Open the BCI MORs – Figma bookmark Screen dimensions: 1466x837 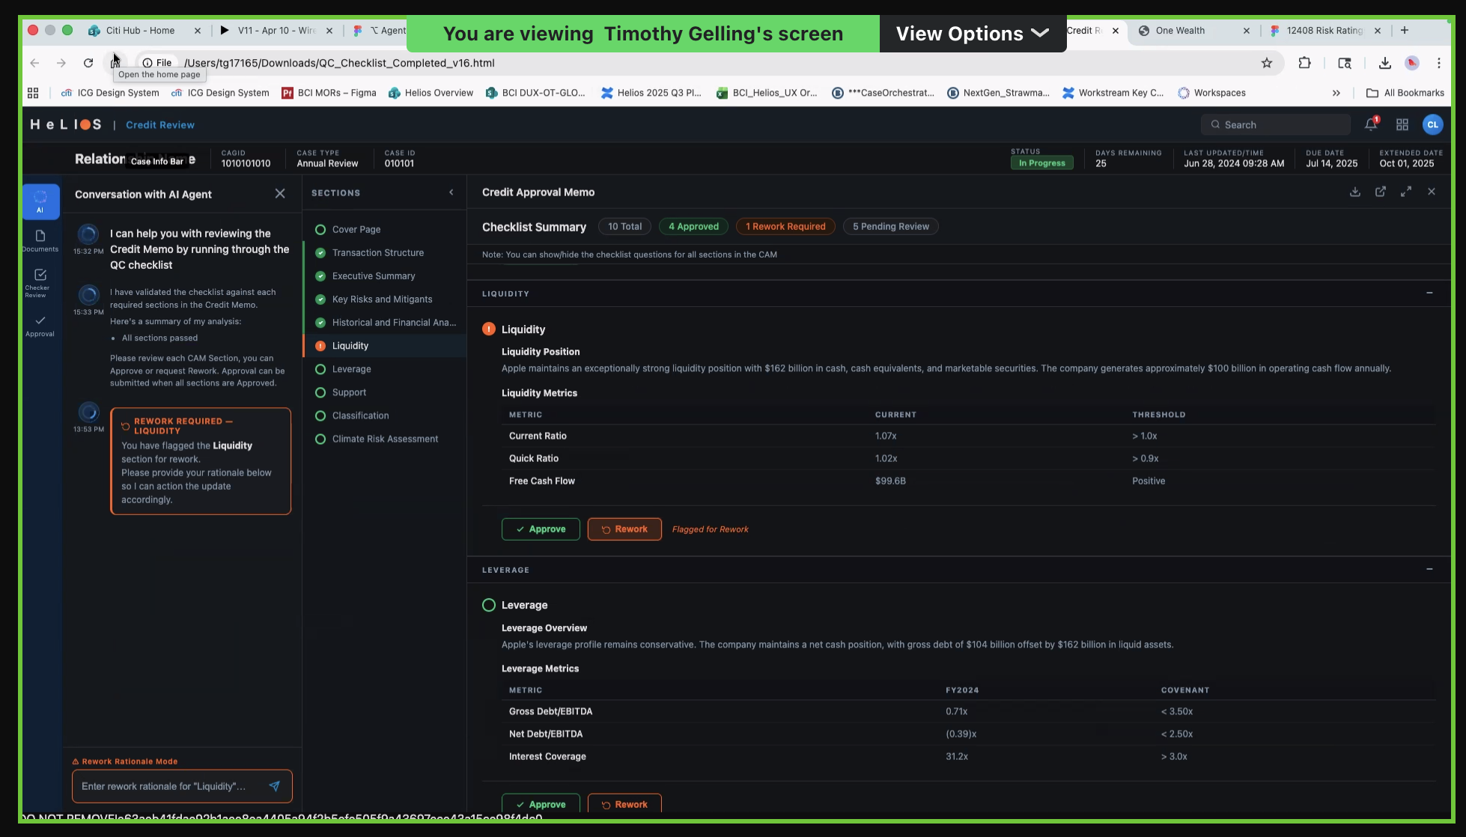[329, 93]
